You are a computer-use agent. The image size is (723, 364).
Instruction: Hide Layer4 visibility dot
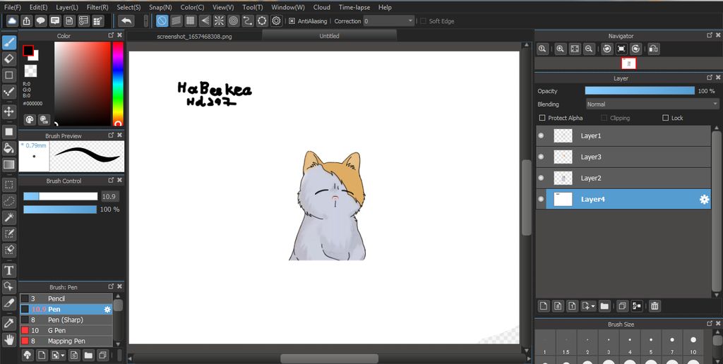542,199
